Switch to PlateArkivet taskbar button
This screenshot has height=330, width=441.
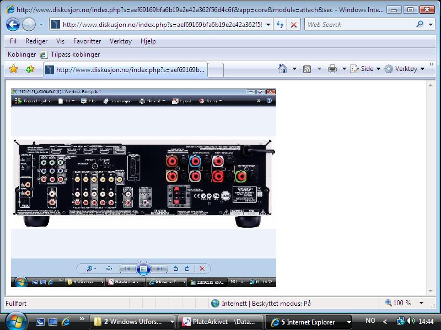[x=220, y=322]
